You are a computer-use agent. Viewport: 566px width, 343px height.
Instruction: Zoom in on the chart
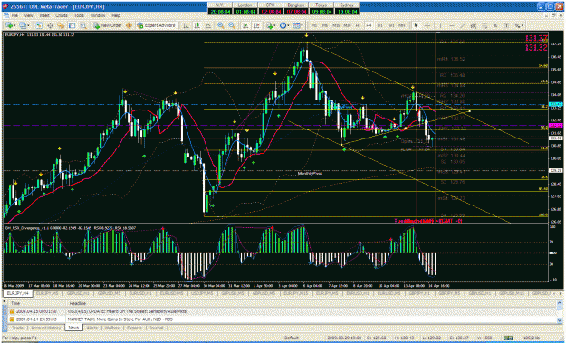(221, 25)
